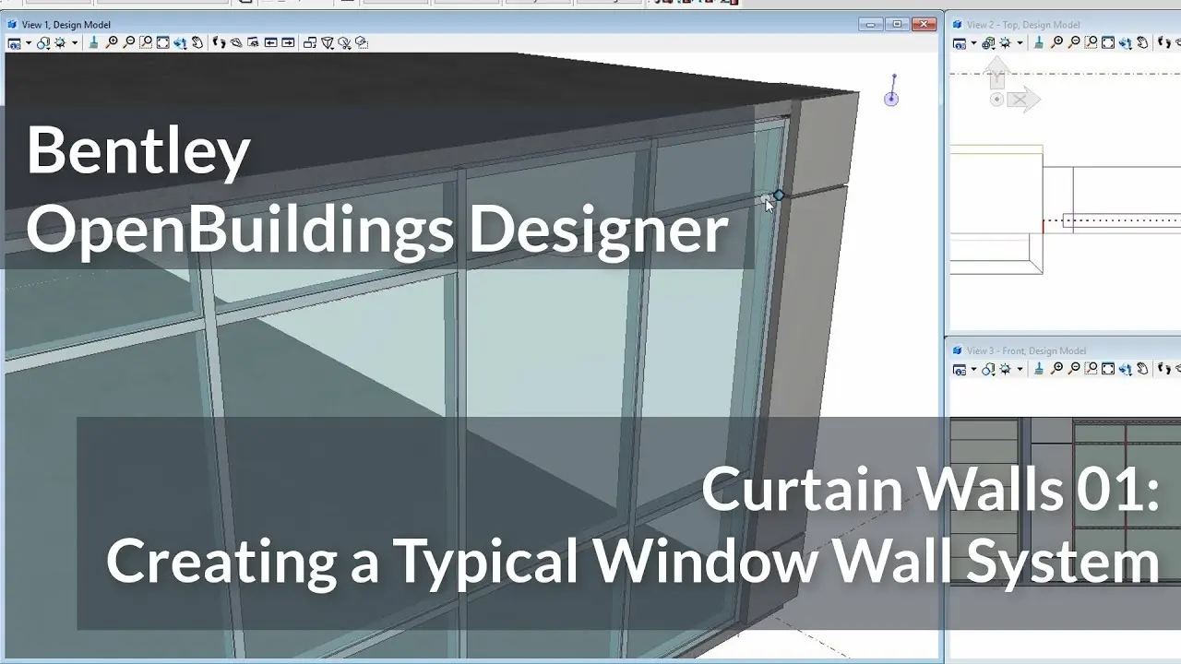Select Pan View hand in View 2 - Top
Image resolution: width=1181 pixels, height=664 pixels.
1143,42
